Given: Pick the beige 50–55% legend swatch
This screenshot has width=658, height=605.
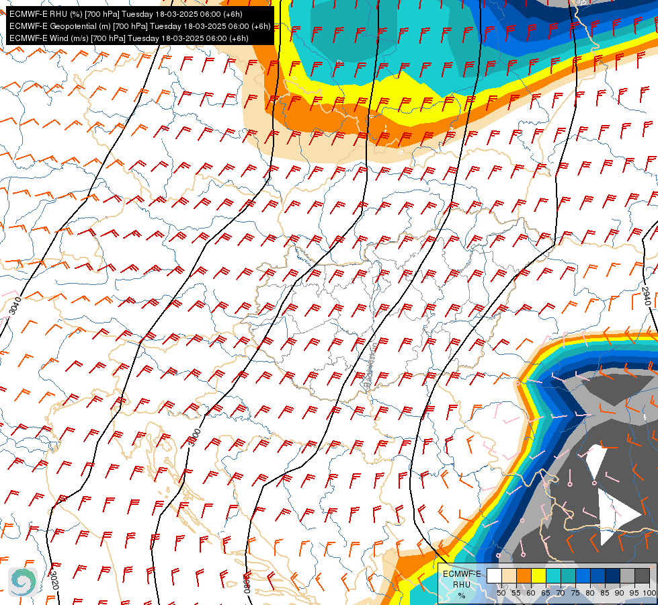Looking at the screenshot, I should click(509, 575).
